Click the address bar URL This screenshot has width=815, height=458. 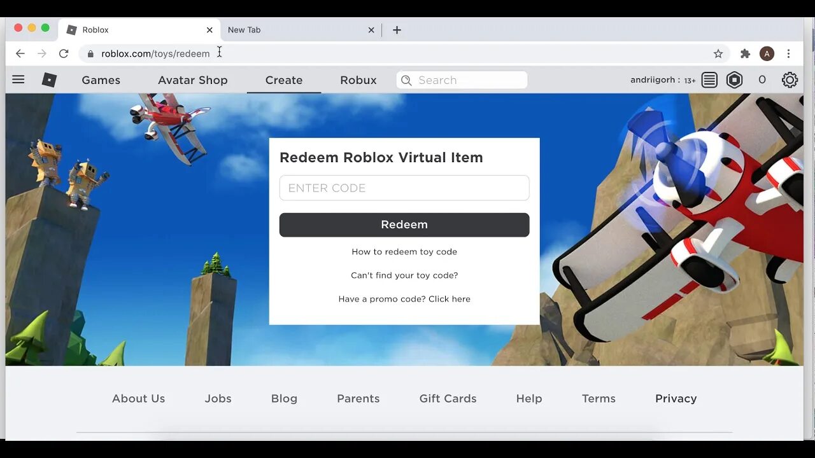tap(155, 54)
